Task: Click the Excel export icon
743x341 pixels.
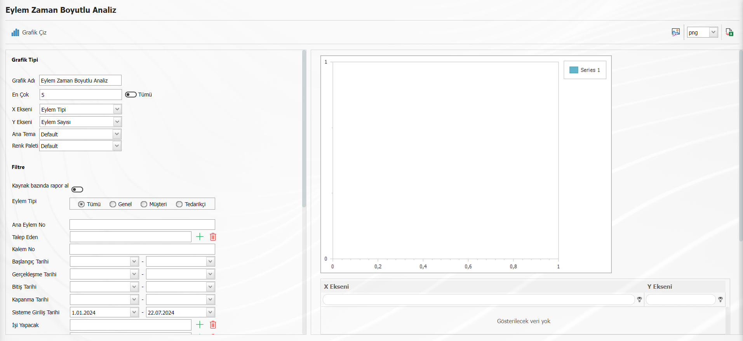Action: pos(729,32)
